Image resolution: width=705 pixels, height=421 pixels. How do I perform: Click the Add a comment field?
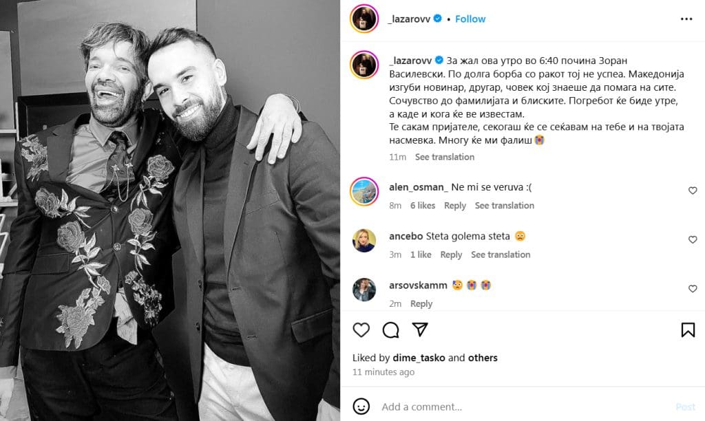pyautogui.click(x=522, y=407)
